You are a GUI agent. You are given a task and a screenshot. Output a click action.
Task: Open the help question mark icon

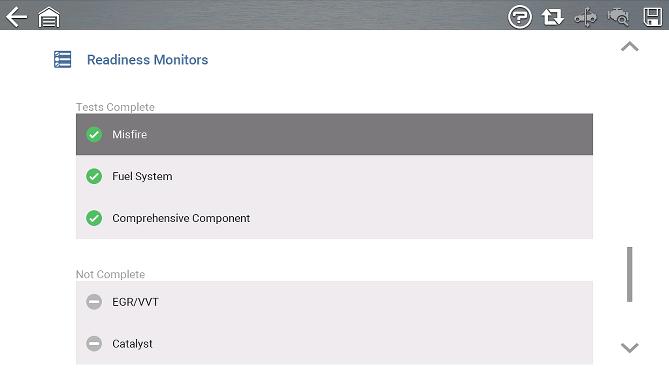(x=520, y=17)
